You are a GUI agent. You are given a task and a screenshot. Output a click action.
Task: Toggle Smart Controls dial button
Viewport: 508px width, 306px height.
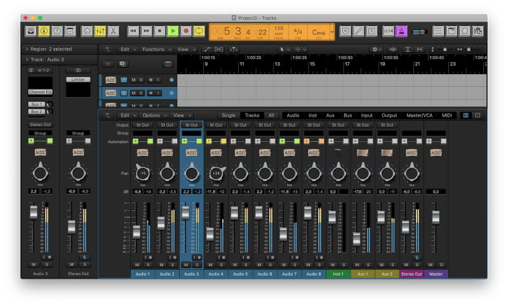click(x=87, y=31)
